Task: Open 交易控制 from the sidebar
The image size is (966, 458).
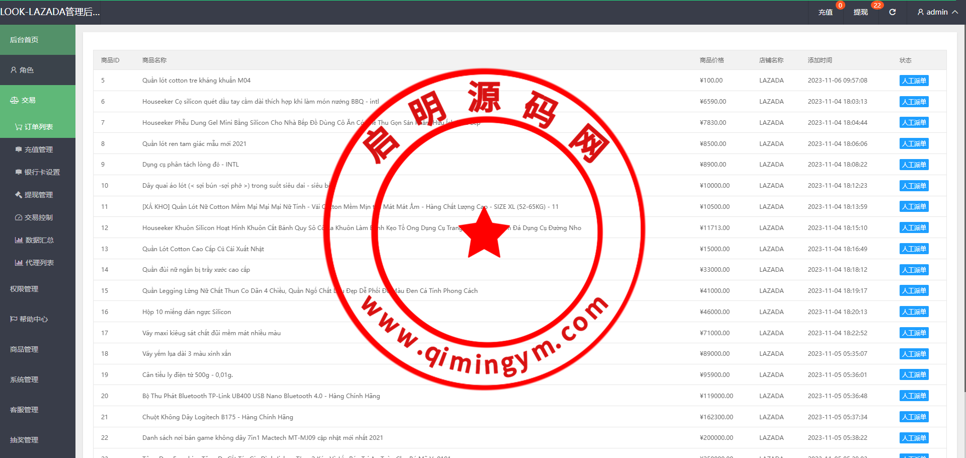Action: tap(38, 217)
